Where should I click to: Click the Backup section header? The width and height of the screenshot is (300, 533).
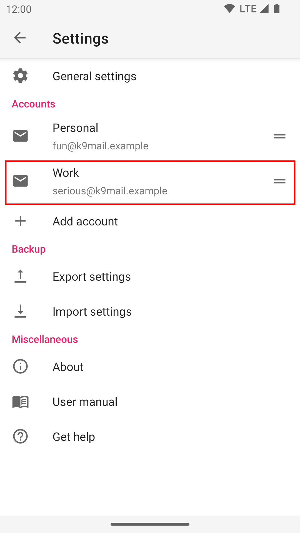[29, 249]
